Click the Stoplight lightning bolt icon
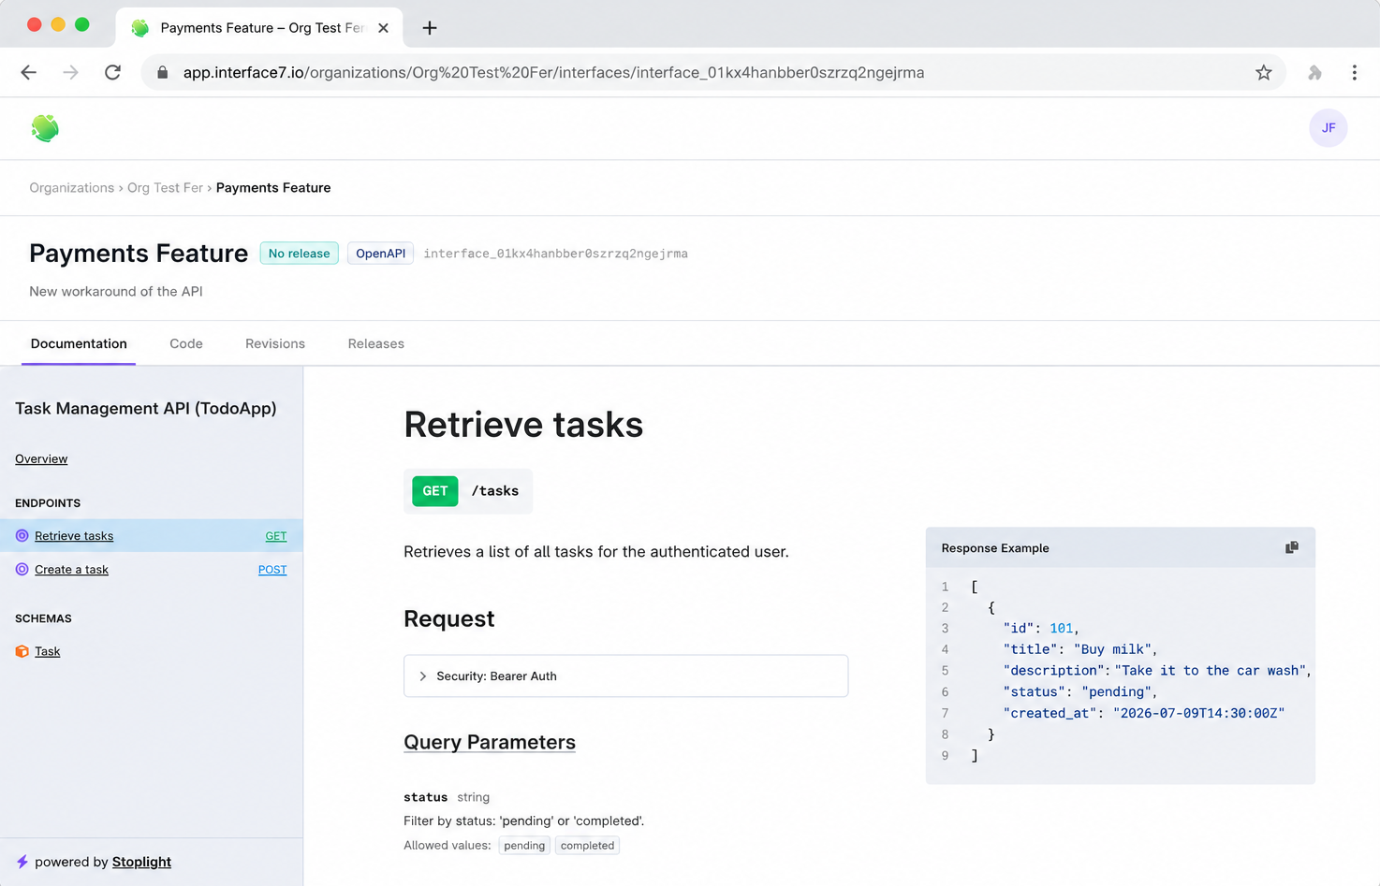 pos(22,862)
